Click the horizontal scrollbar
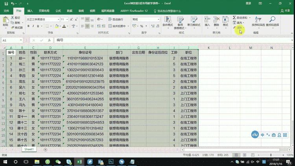This screenshot has height=166, width=295. tap(232, 150)
